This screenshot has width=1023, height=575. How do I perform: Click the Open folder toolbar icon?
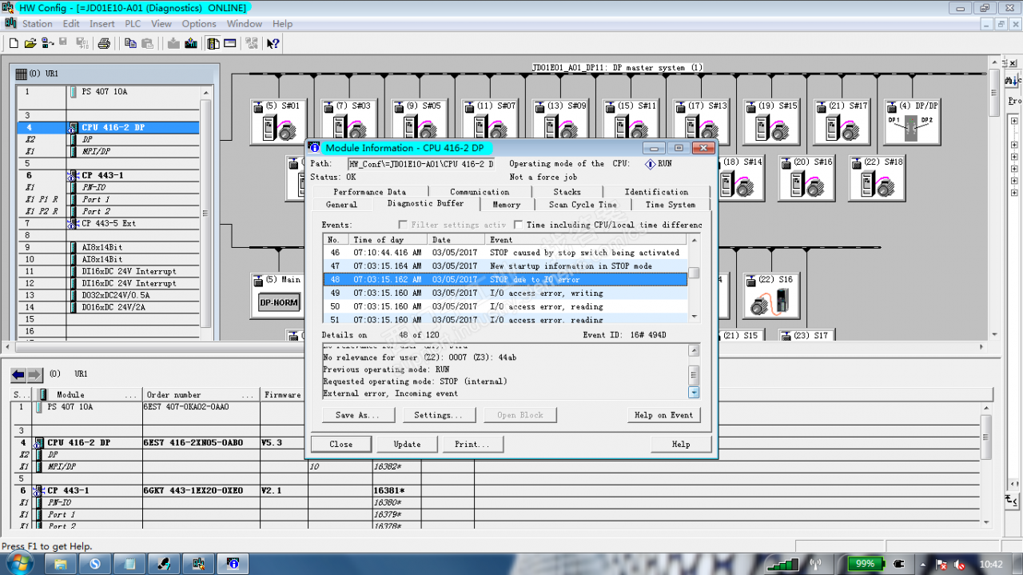(x=30, y=43)
